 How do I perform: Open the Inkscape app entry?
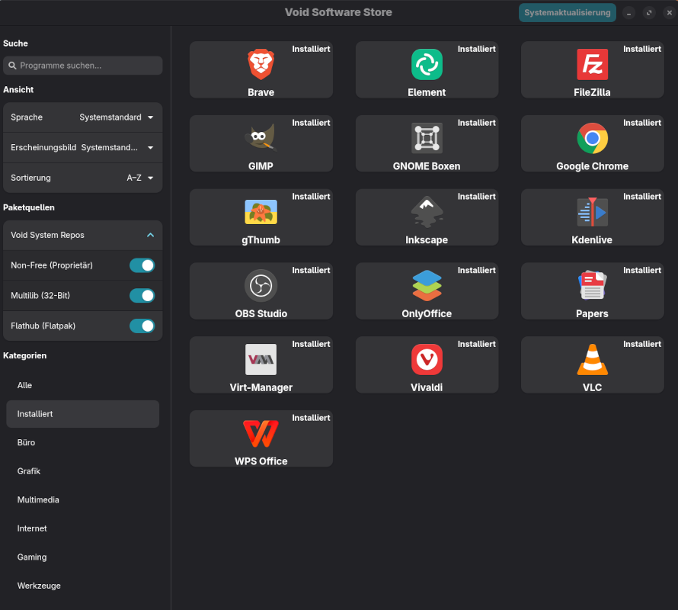[427, 212]
